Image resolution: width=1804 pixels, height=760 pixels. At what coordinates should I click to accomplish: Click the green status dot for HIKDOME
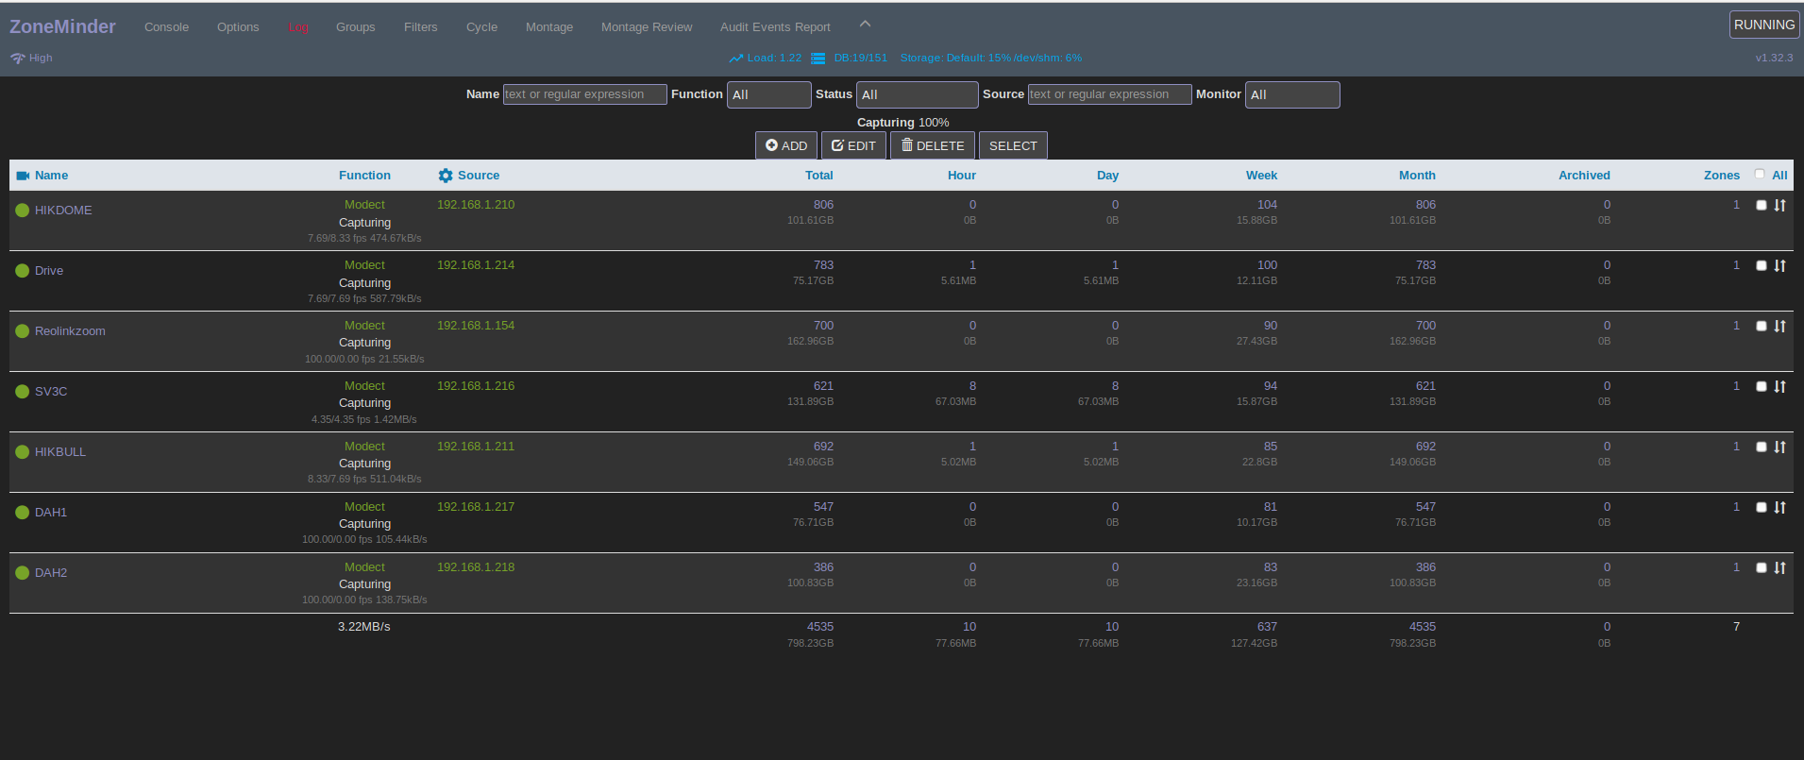(23, 210)
